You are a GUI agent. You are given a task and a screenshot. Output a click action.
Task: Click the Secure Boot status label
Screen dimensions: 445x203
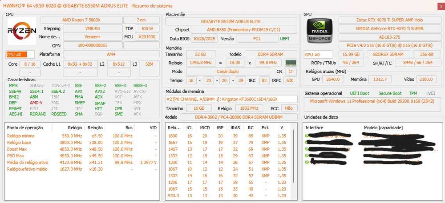pyautogui.click(x=390, y=93)
